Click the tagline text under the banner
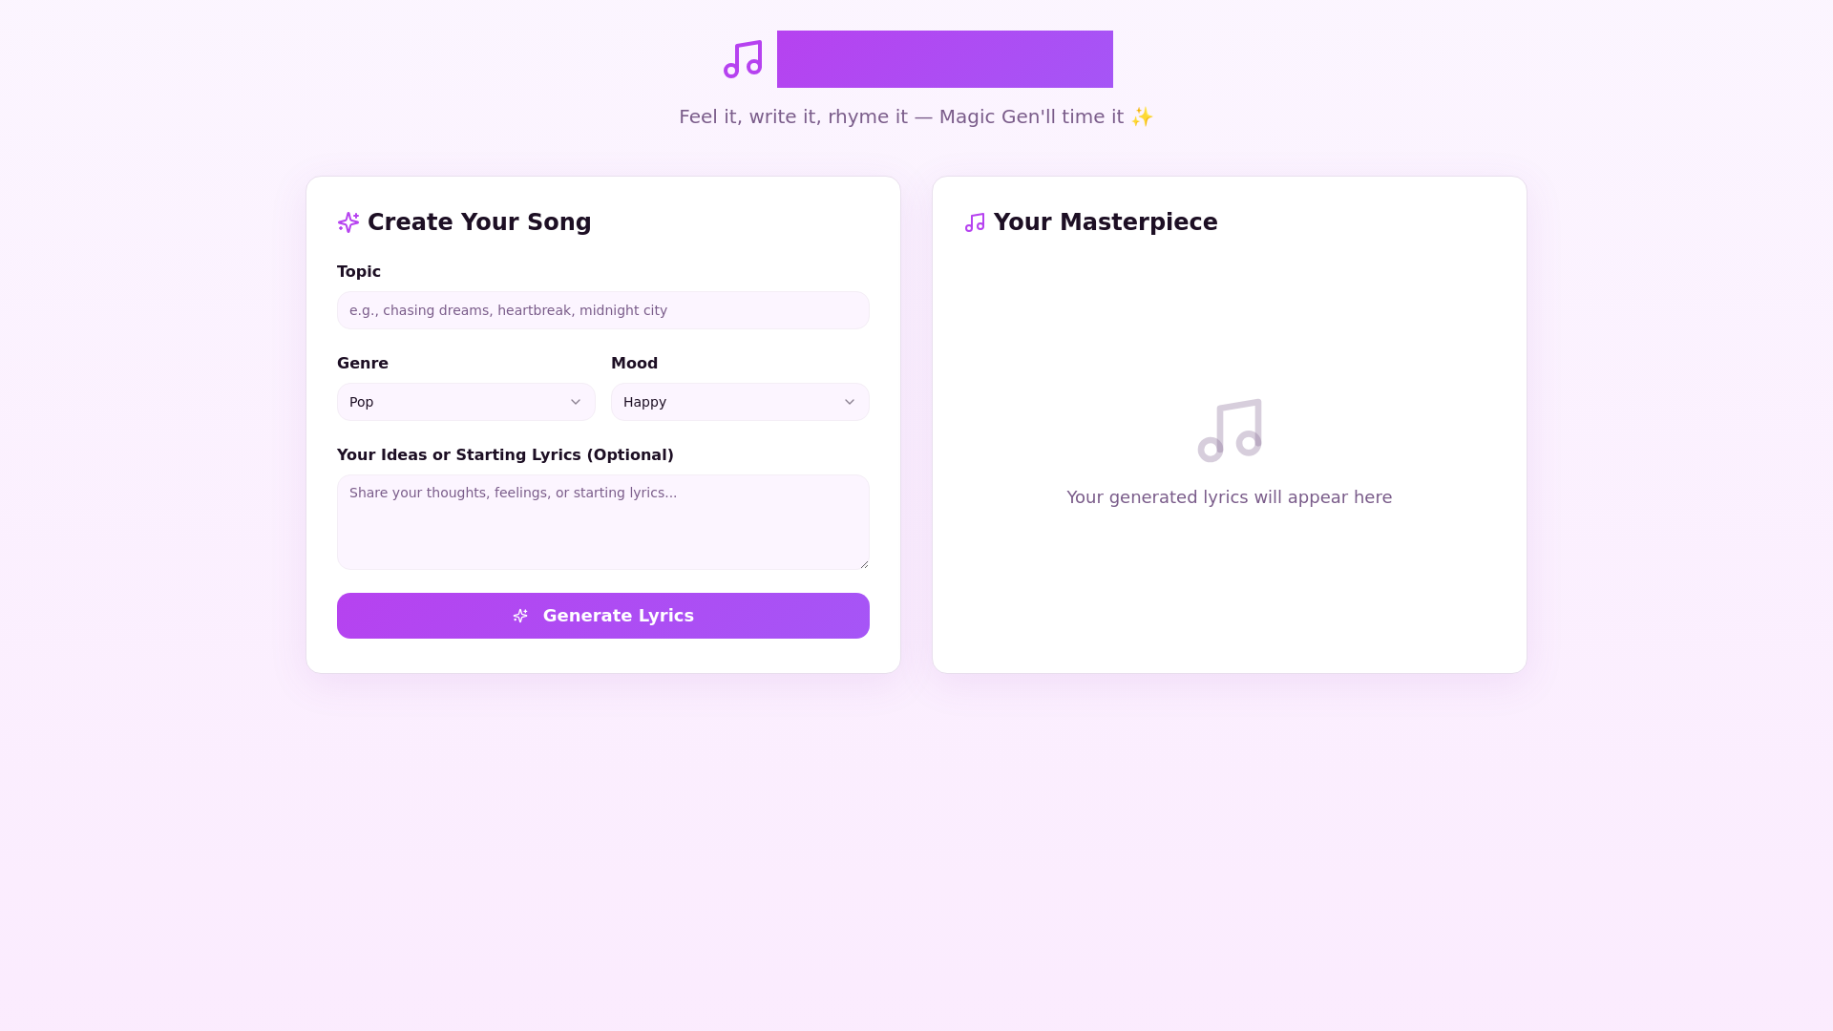The image size is (1833, 1031). [915, 116]
